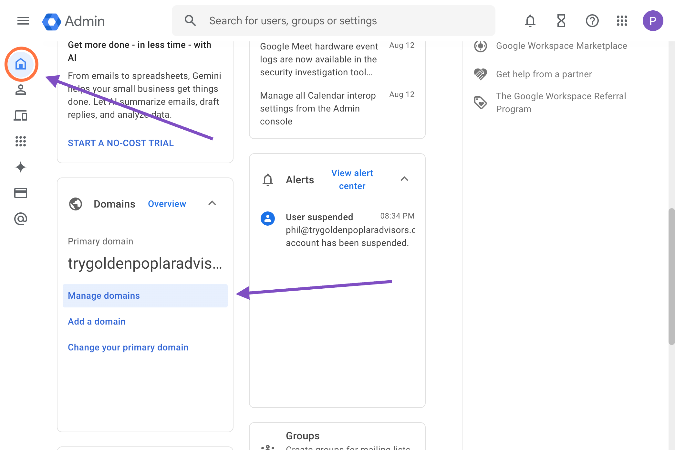675x450 pixels.
Task: Open Google Workspace Marketplace link
Action: pos(562,46)
